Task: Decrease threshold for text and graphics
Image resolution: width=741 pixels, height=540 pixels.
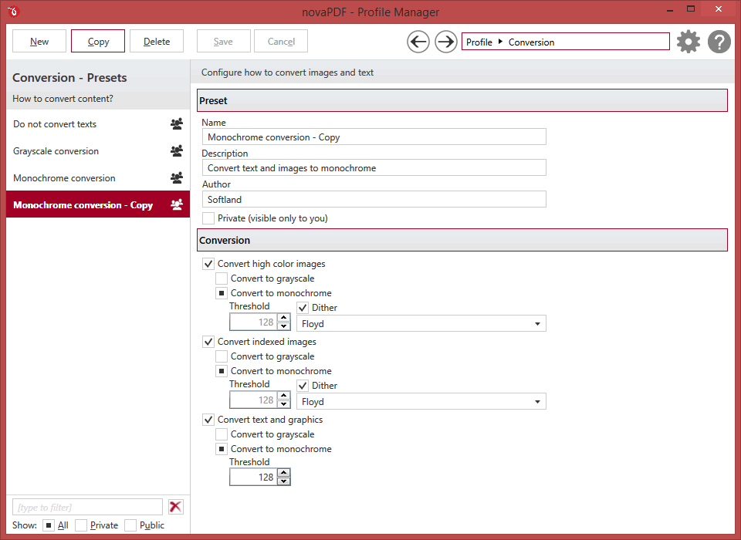Action: pos(283,481)
